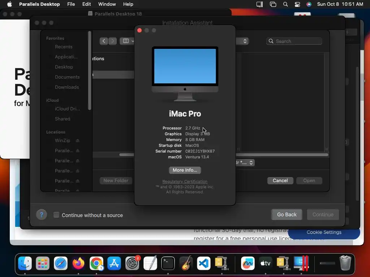Click the New Folder button
This screenshot has width=370, height=277.
tap(116, 180)
